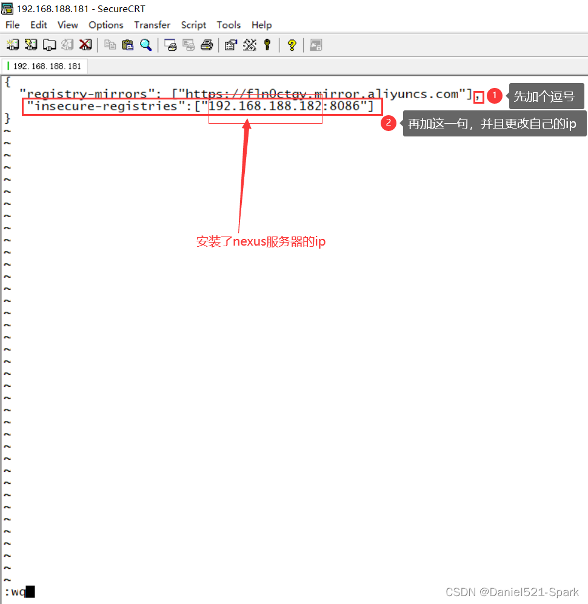Image resolution: width=588 pixels, height=604 pixels.
Task: Open Find with the magnifying glass icon
Action: pyautogui.click(x=145, y=45)
